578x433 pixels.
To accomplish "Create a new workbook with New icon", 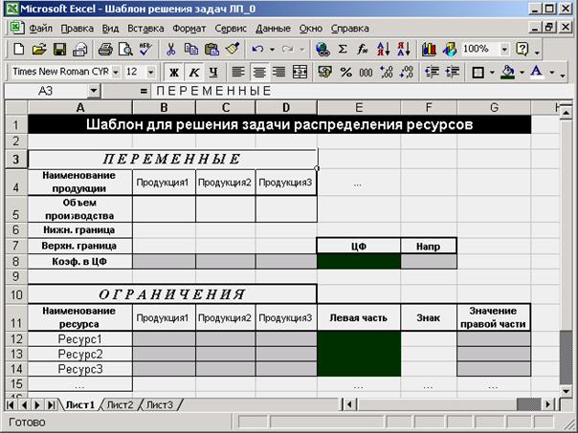I will click(x=18, y=49).
